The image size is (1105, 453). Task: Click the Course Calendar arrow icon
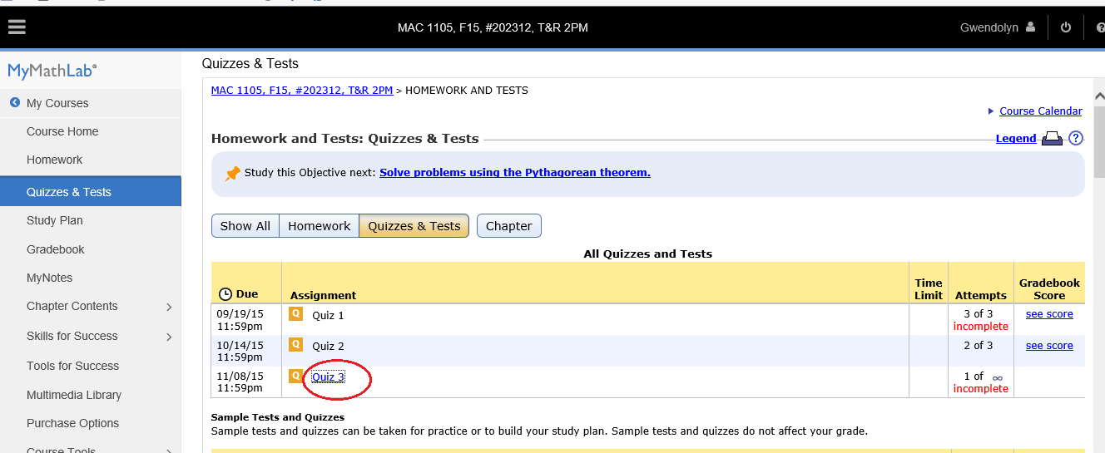click(991, 111)
